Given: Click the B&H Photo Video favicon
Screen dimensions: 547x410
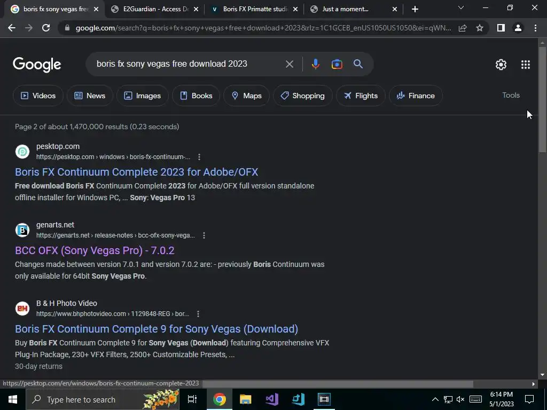Looking at the screenshot, I should click(22, 309).
